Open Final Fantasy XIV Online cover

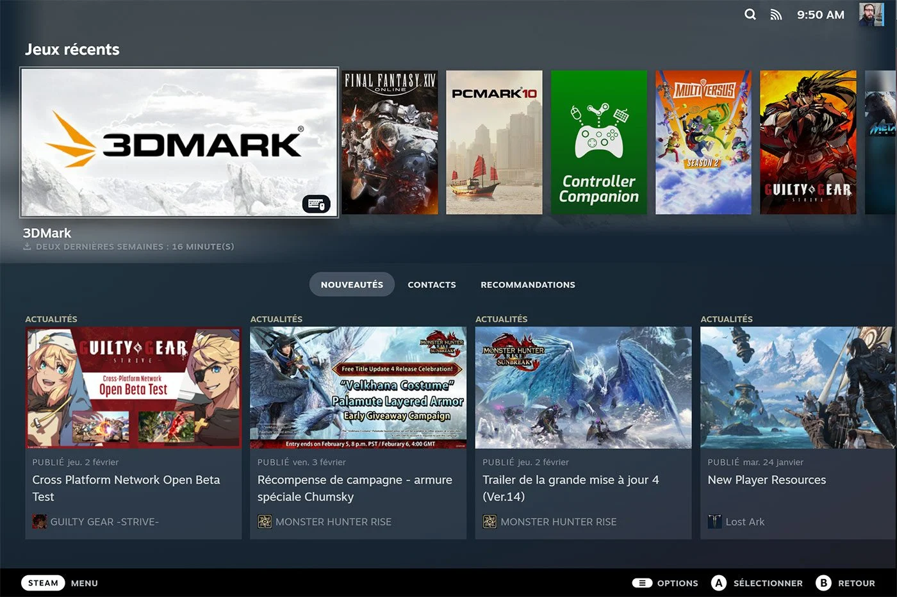390,142
